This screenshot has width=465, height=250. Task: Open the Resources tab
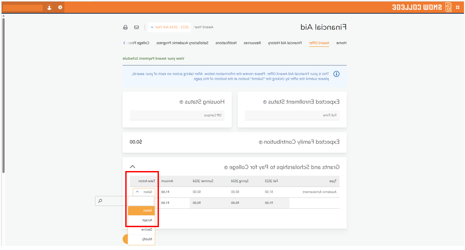click(253, 43)
